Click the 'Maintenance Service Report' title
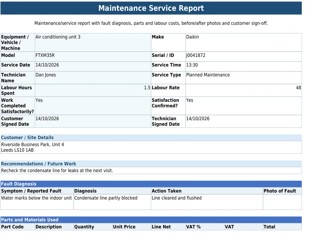 point(151,8)
